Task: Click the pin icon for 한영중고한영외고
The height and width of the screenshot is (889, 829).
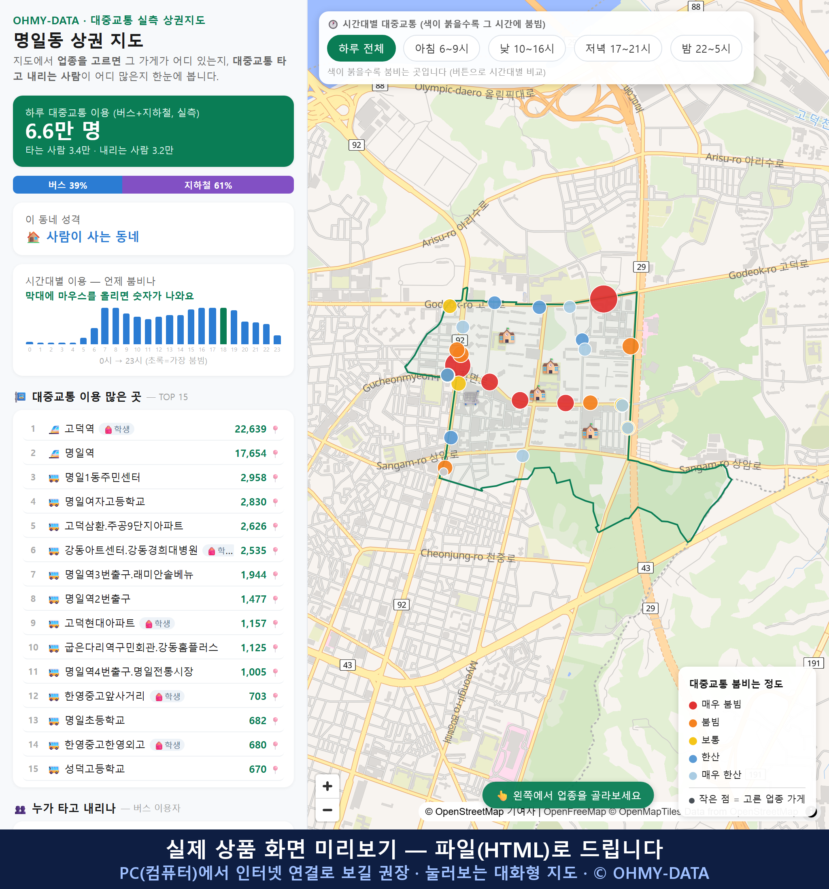Action: click(x=275, y=745)
